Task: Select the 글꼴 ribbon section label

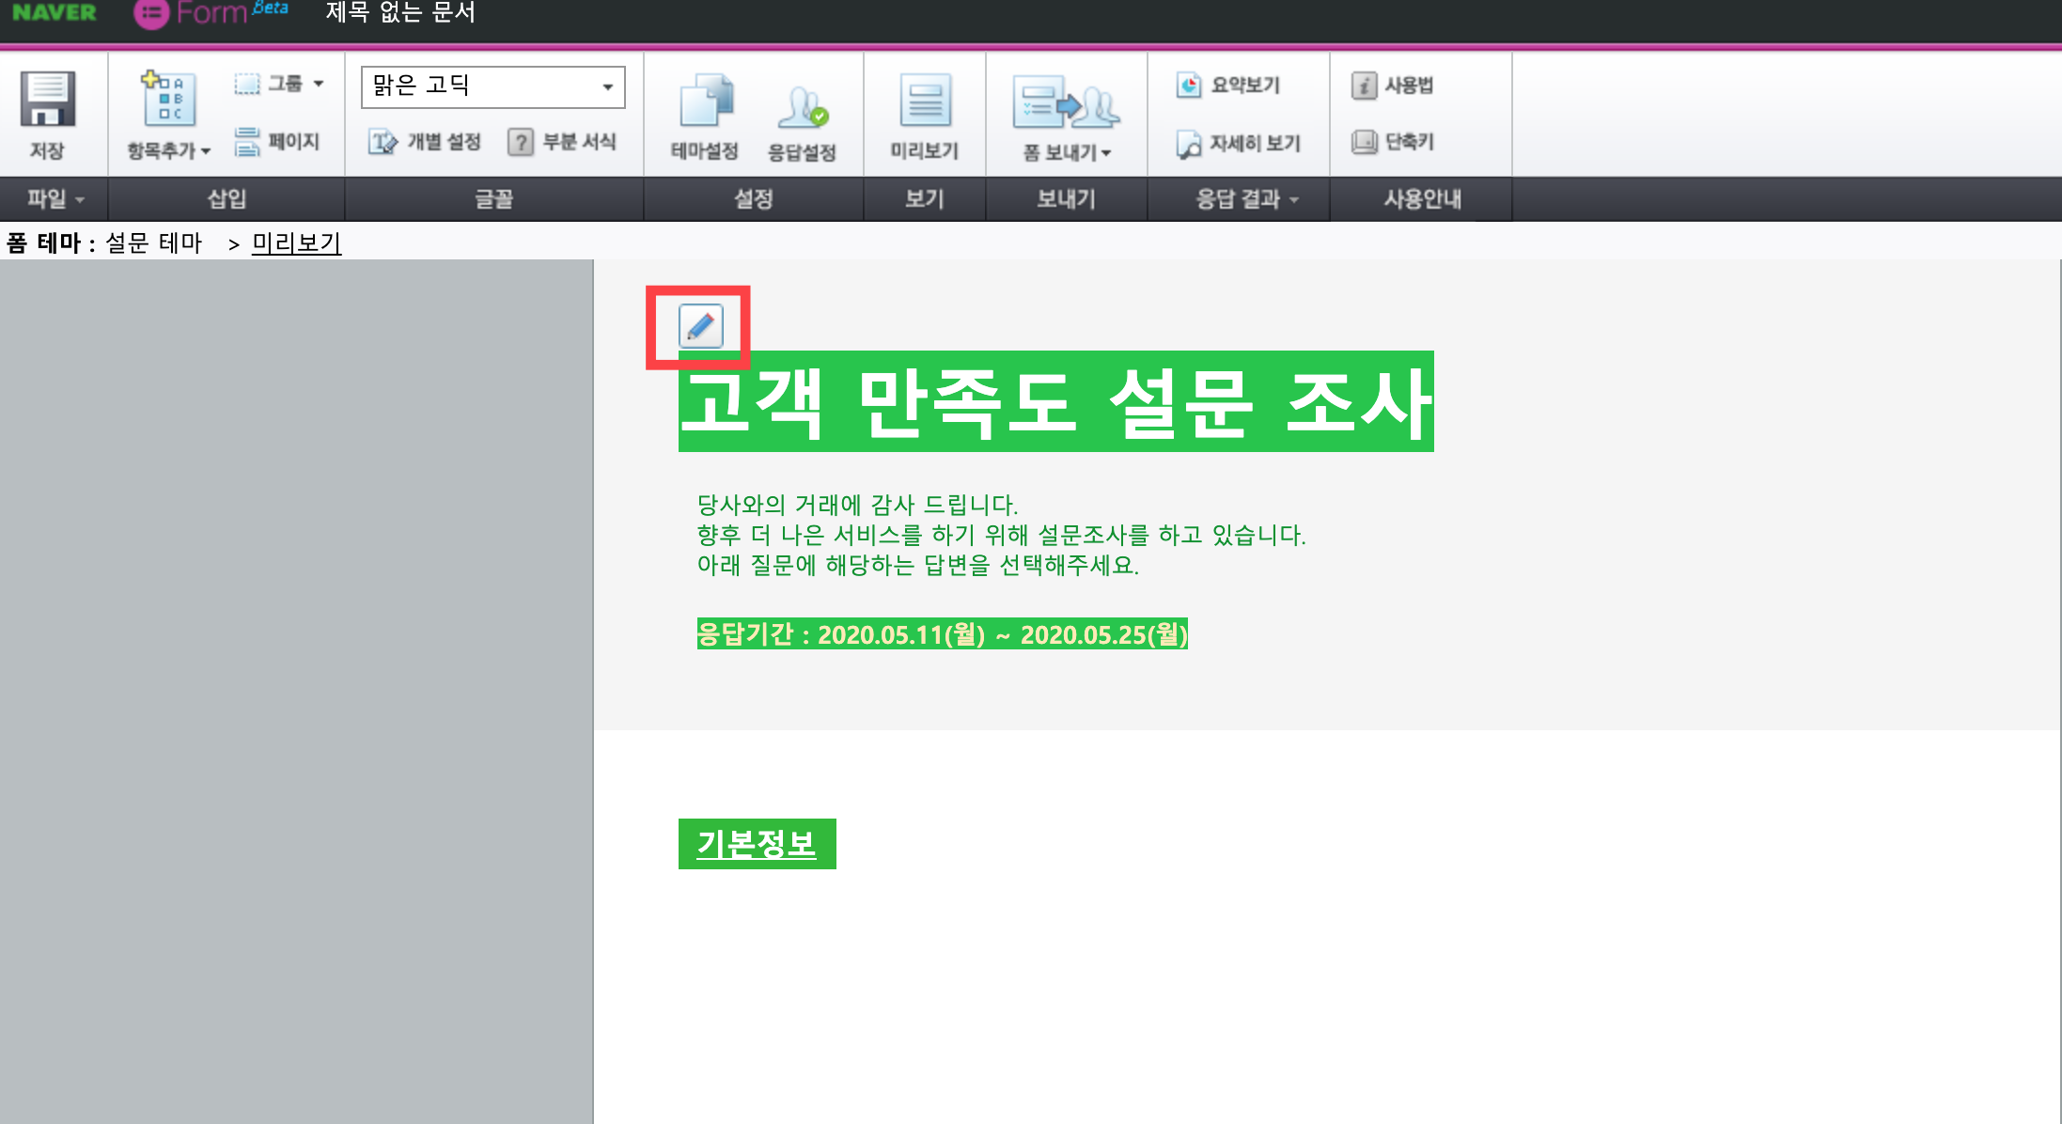Action: tap(494, 199)
